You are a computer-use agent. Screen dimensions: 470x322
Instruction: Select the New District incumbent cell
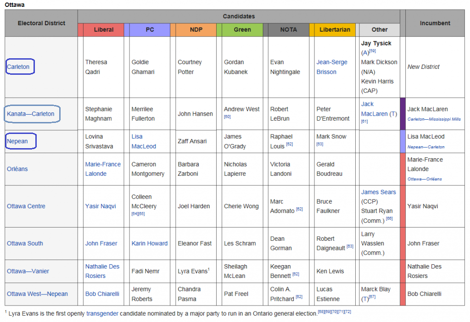tap(435, 67)
